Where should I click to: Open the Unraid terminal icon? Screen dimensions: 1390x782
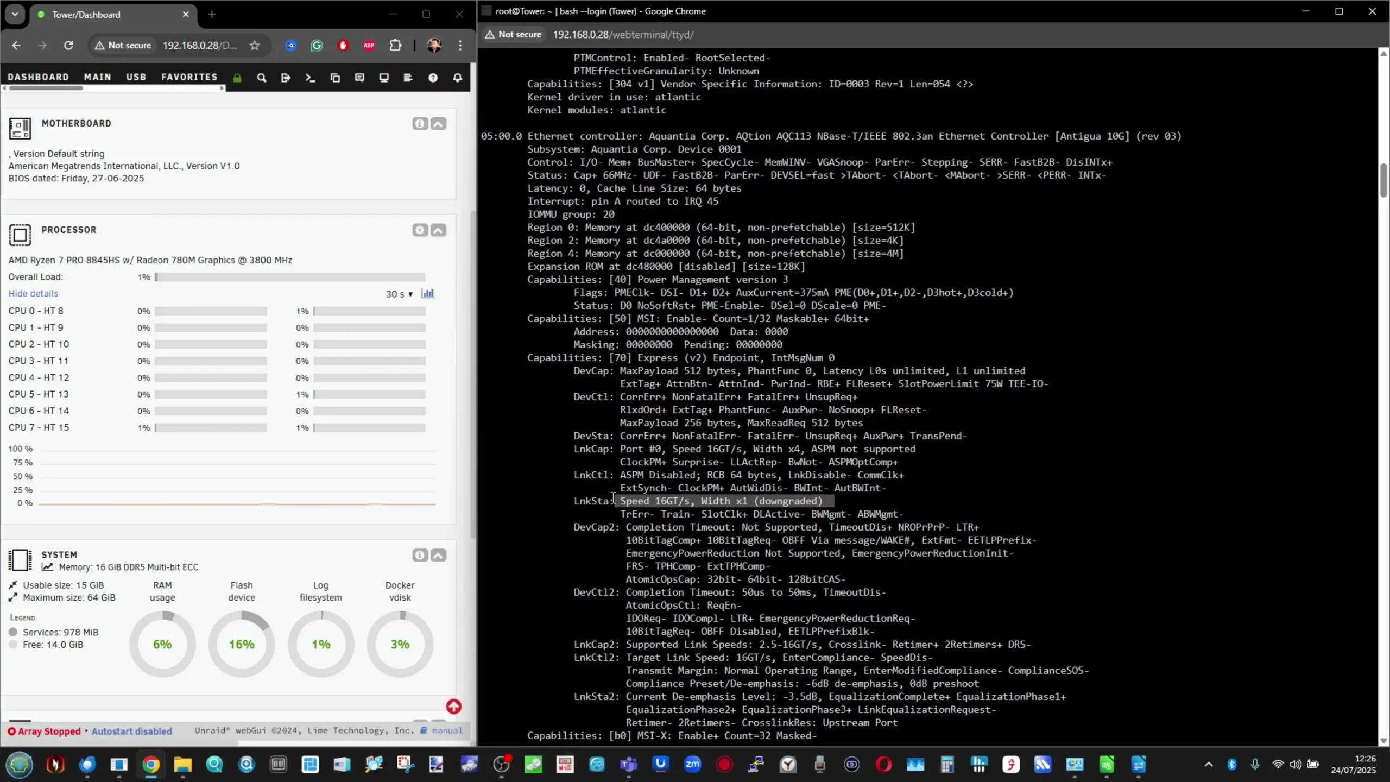(310, 78)
